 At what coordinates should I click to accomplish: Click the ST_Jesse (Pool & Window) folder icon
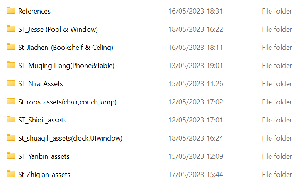click(11, 29)
